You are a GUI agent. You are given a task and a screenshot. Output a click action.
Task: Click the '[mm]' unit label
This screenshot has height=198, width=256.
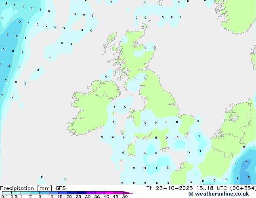click(x=44, y=188)
